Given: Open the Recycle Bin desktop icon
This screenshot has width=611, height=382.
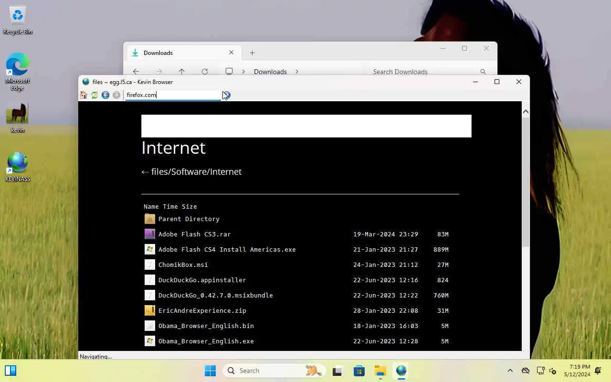Looking at the screenshot, I should coord(18,20).
